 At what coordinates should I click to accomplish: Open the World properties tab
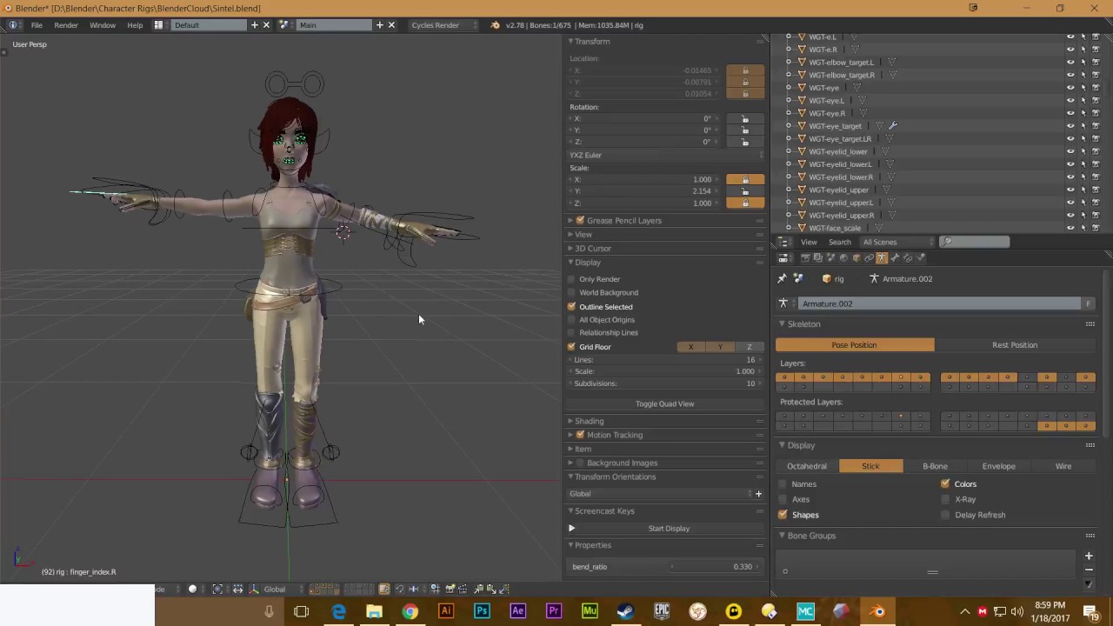click(843, 258)
